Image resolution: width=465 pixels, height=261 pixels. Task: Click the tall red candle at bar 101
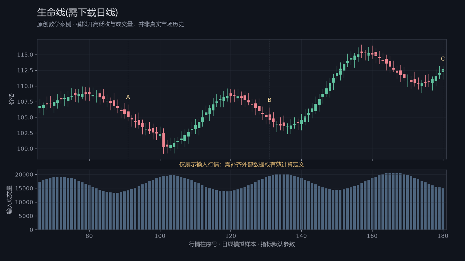[x=164, y=140]
